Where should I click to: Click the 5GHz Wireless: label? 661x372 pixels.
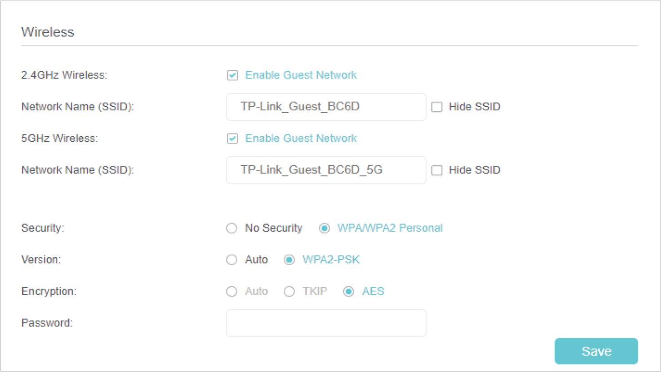pyautogui.click(x=60, y=139)
